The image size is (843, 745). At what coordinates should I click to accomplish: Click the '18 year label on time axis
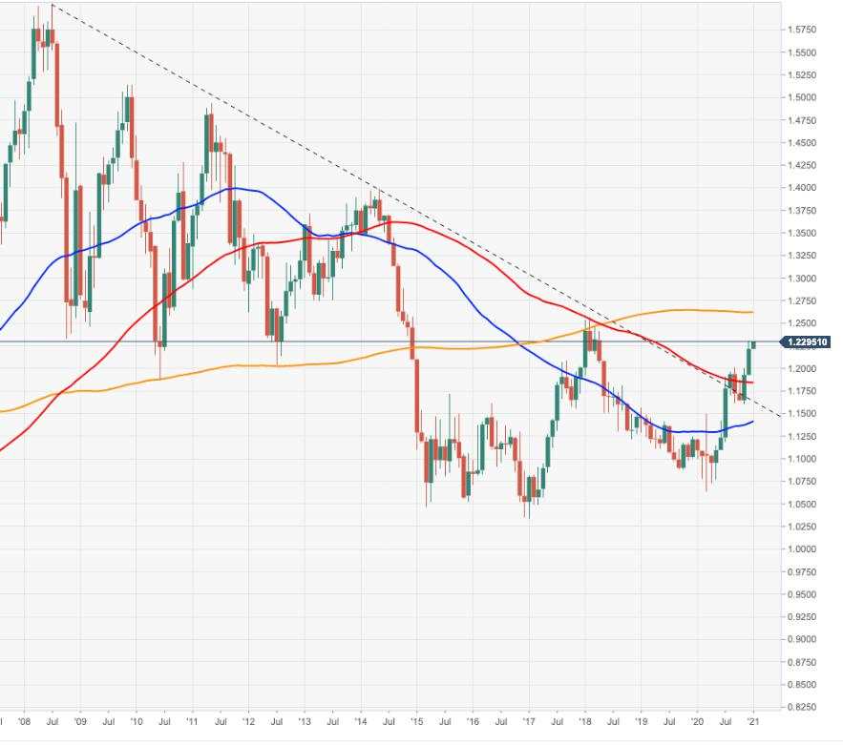pyautogui.click(x=585, y=721)
